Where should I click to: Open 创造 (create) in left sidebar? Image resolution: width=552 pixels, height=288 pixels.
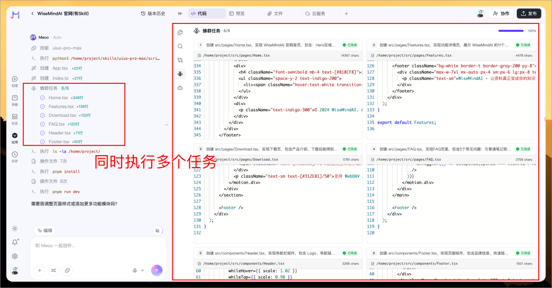point(15,81)
